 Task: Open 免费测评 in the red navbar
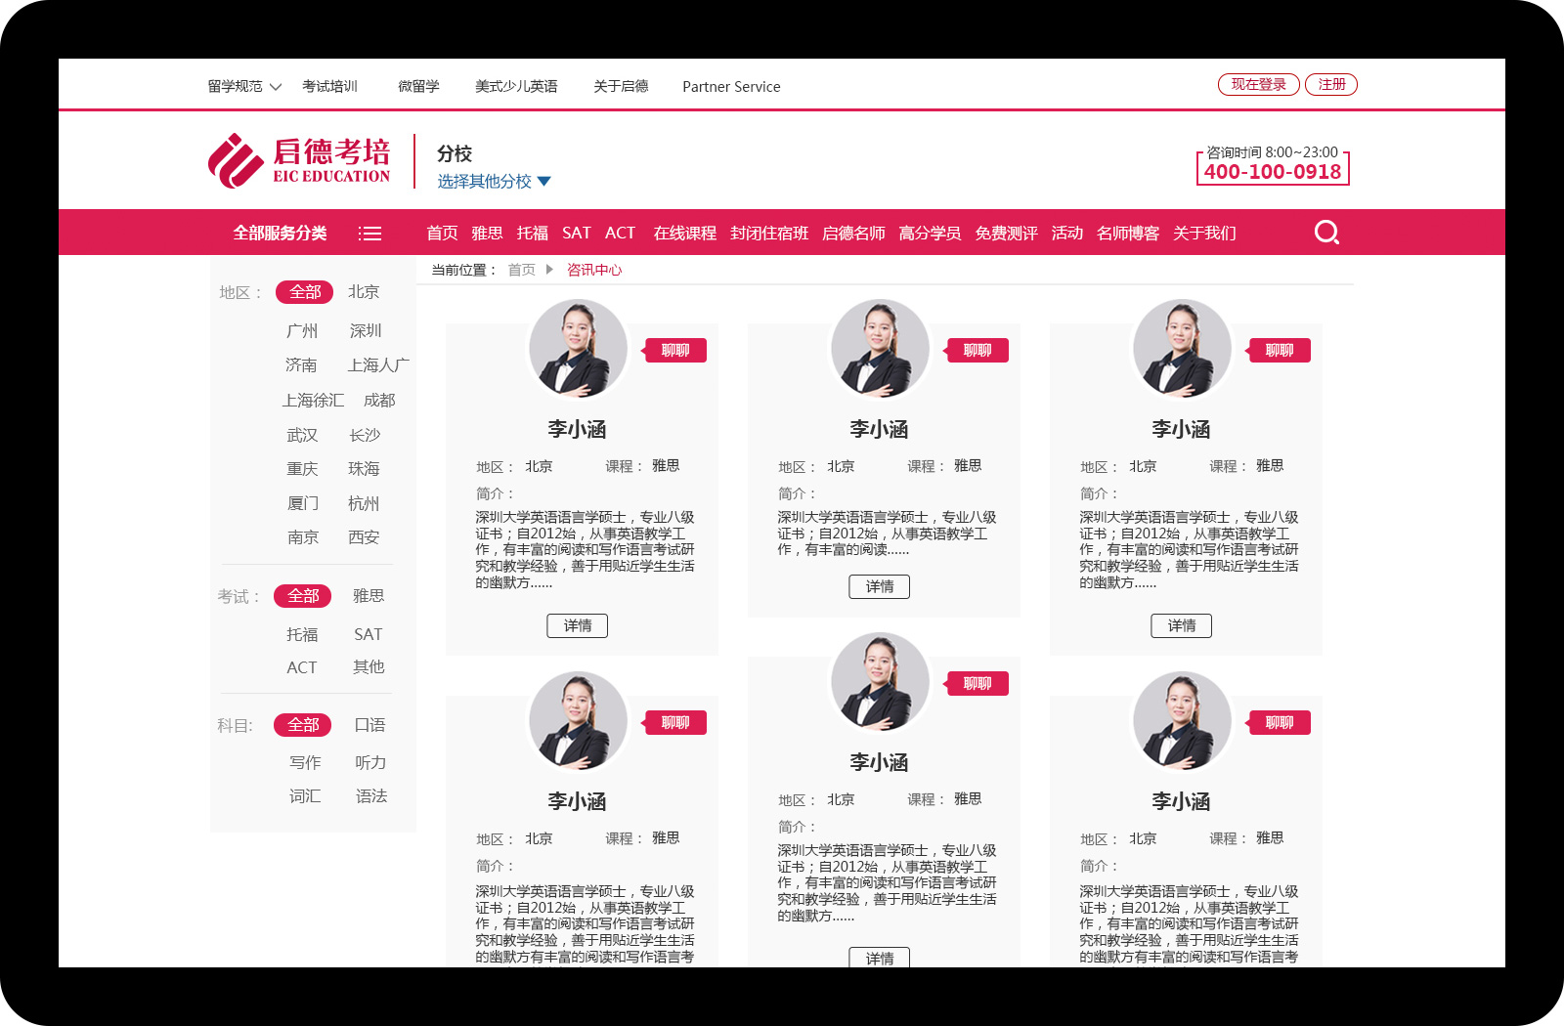(1006, 234)
